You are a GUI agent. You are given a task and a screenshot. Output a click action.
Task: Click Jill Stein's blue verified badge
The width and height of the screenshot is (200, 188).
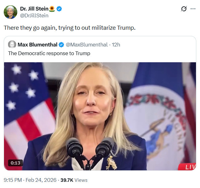point(59,9)
